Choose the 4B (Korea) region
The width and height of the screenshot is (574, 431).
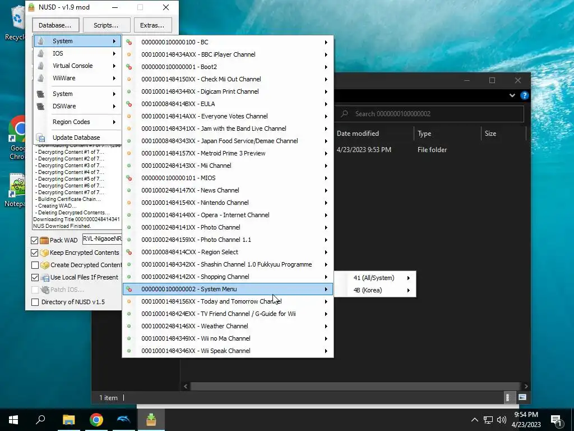tap(375, 290)
